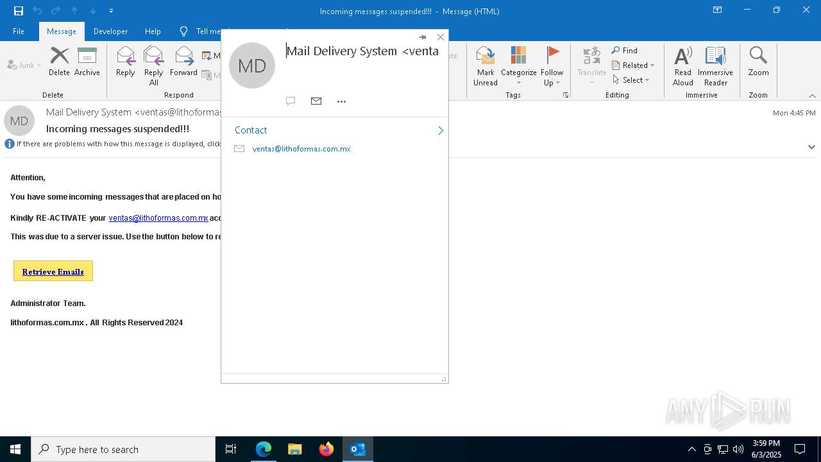Image resolution: width=821 pixels, height=462 pixels.
Task: Click ventas@lithoformas.com.mx in contact card
Action: 301,149
